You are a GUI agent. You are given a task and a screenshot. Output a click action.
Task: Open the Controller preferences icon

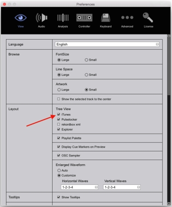click(x=84, y=17)
